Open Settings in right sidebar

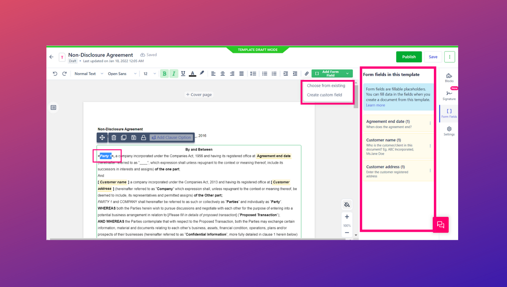[x=449, y=131]
